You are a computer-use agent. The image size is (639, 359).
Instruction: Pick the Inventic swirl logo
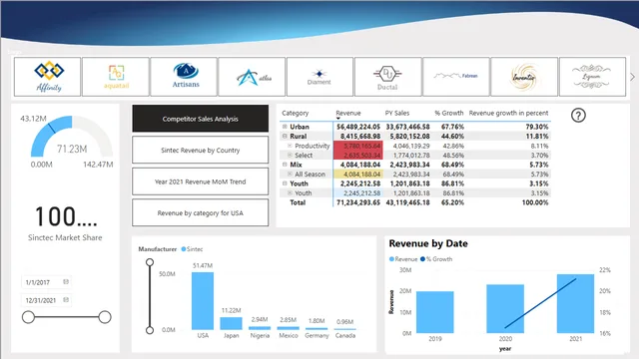[524, 77]
